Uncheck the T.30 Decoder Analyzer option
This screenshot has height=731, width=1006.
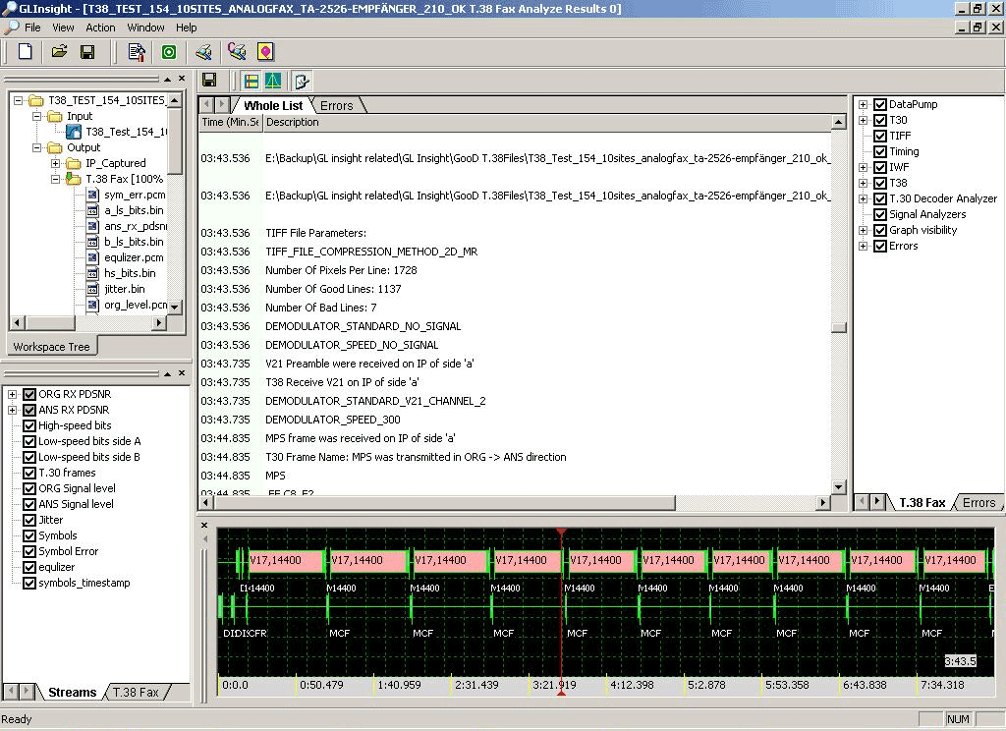879,198
